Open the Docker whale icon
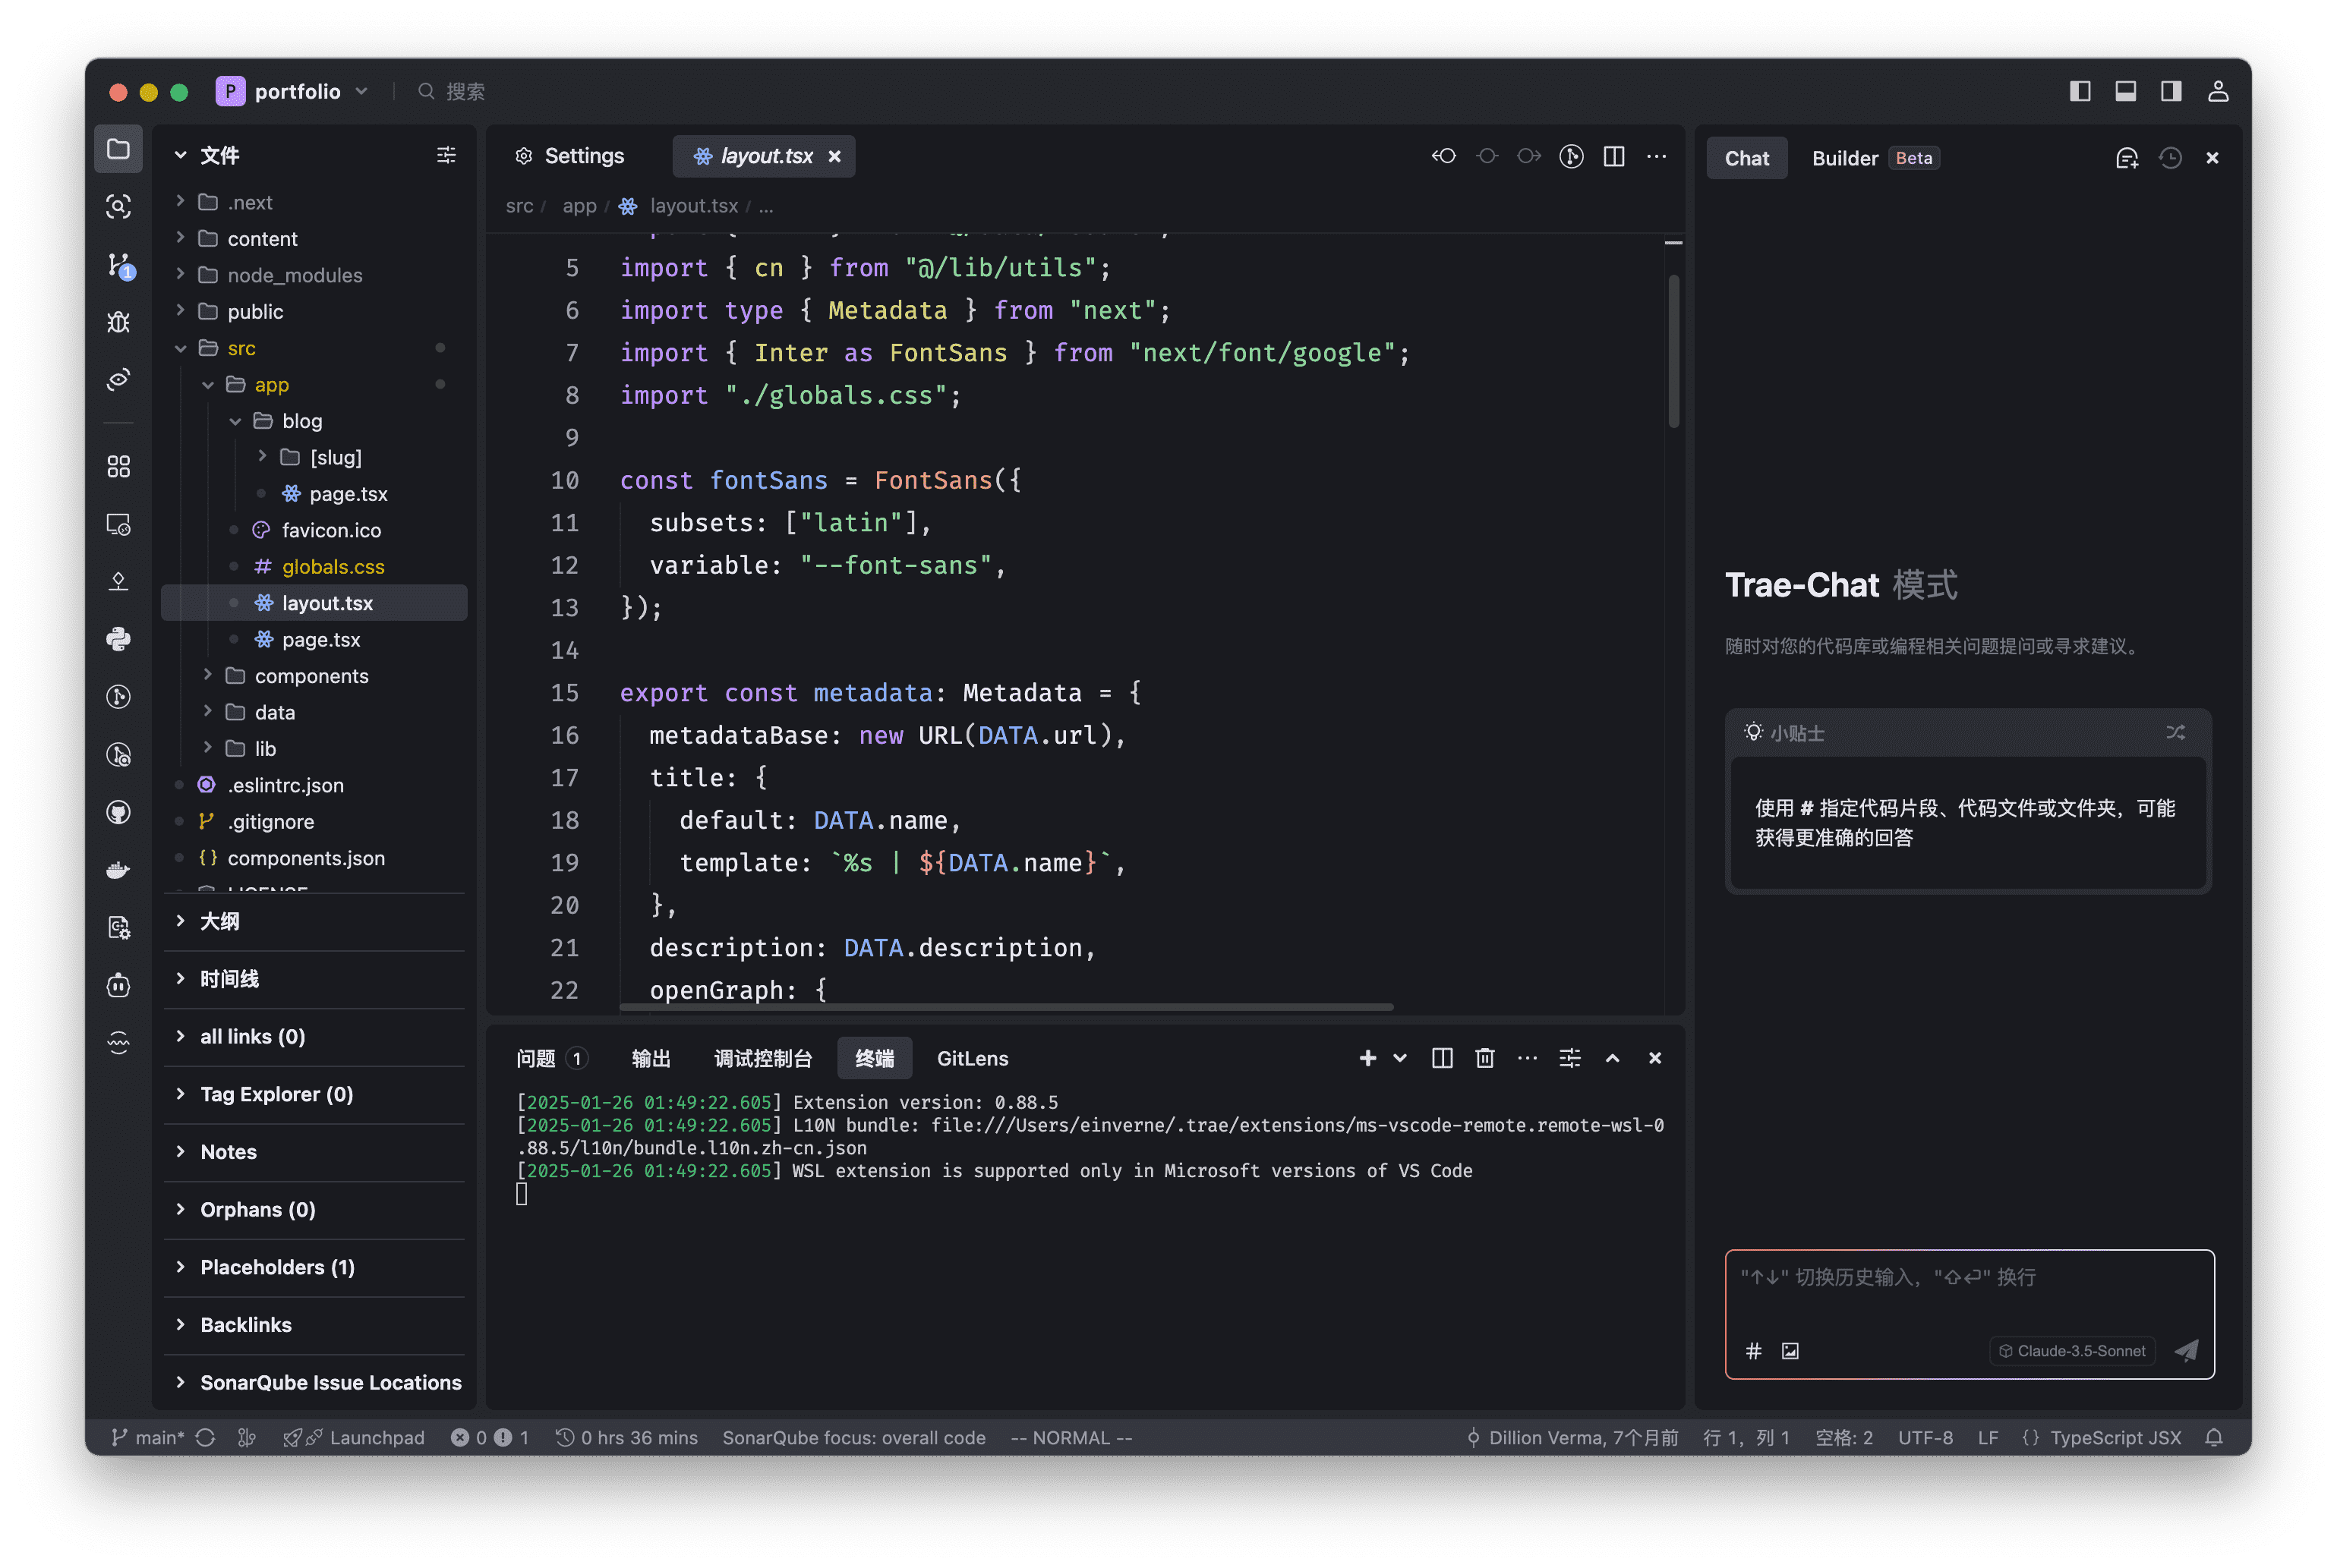2337x1568 pixels. click(x=118, y=870)
